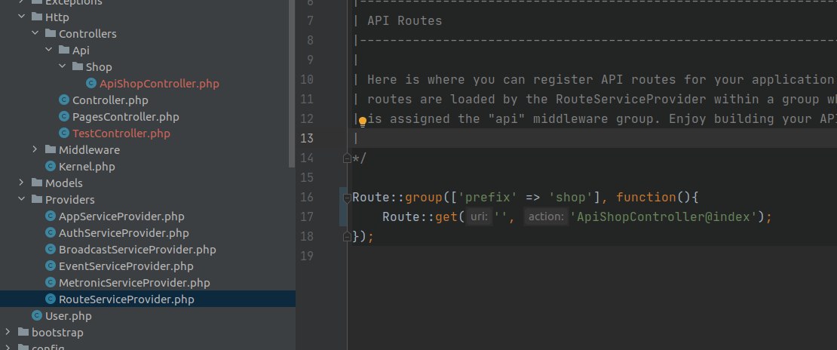Click the Providers folder icon

pos(37,199)
